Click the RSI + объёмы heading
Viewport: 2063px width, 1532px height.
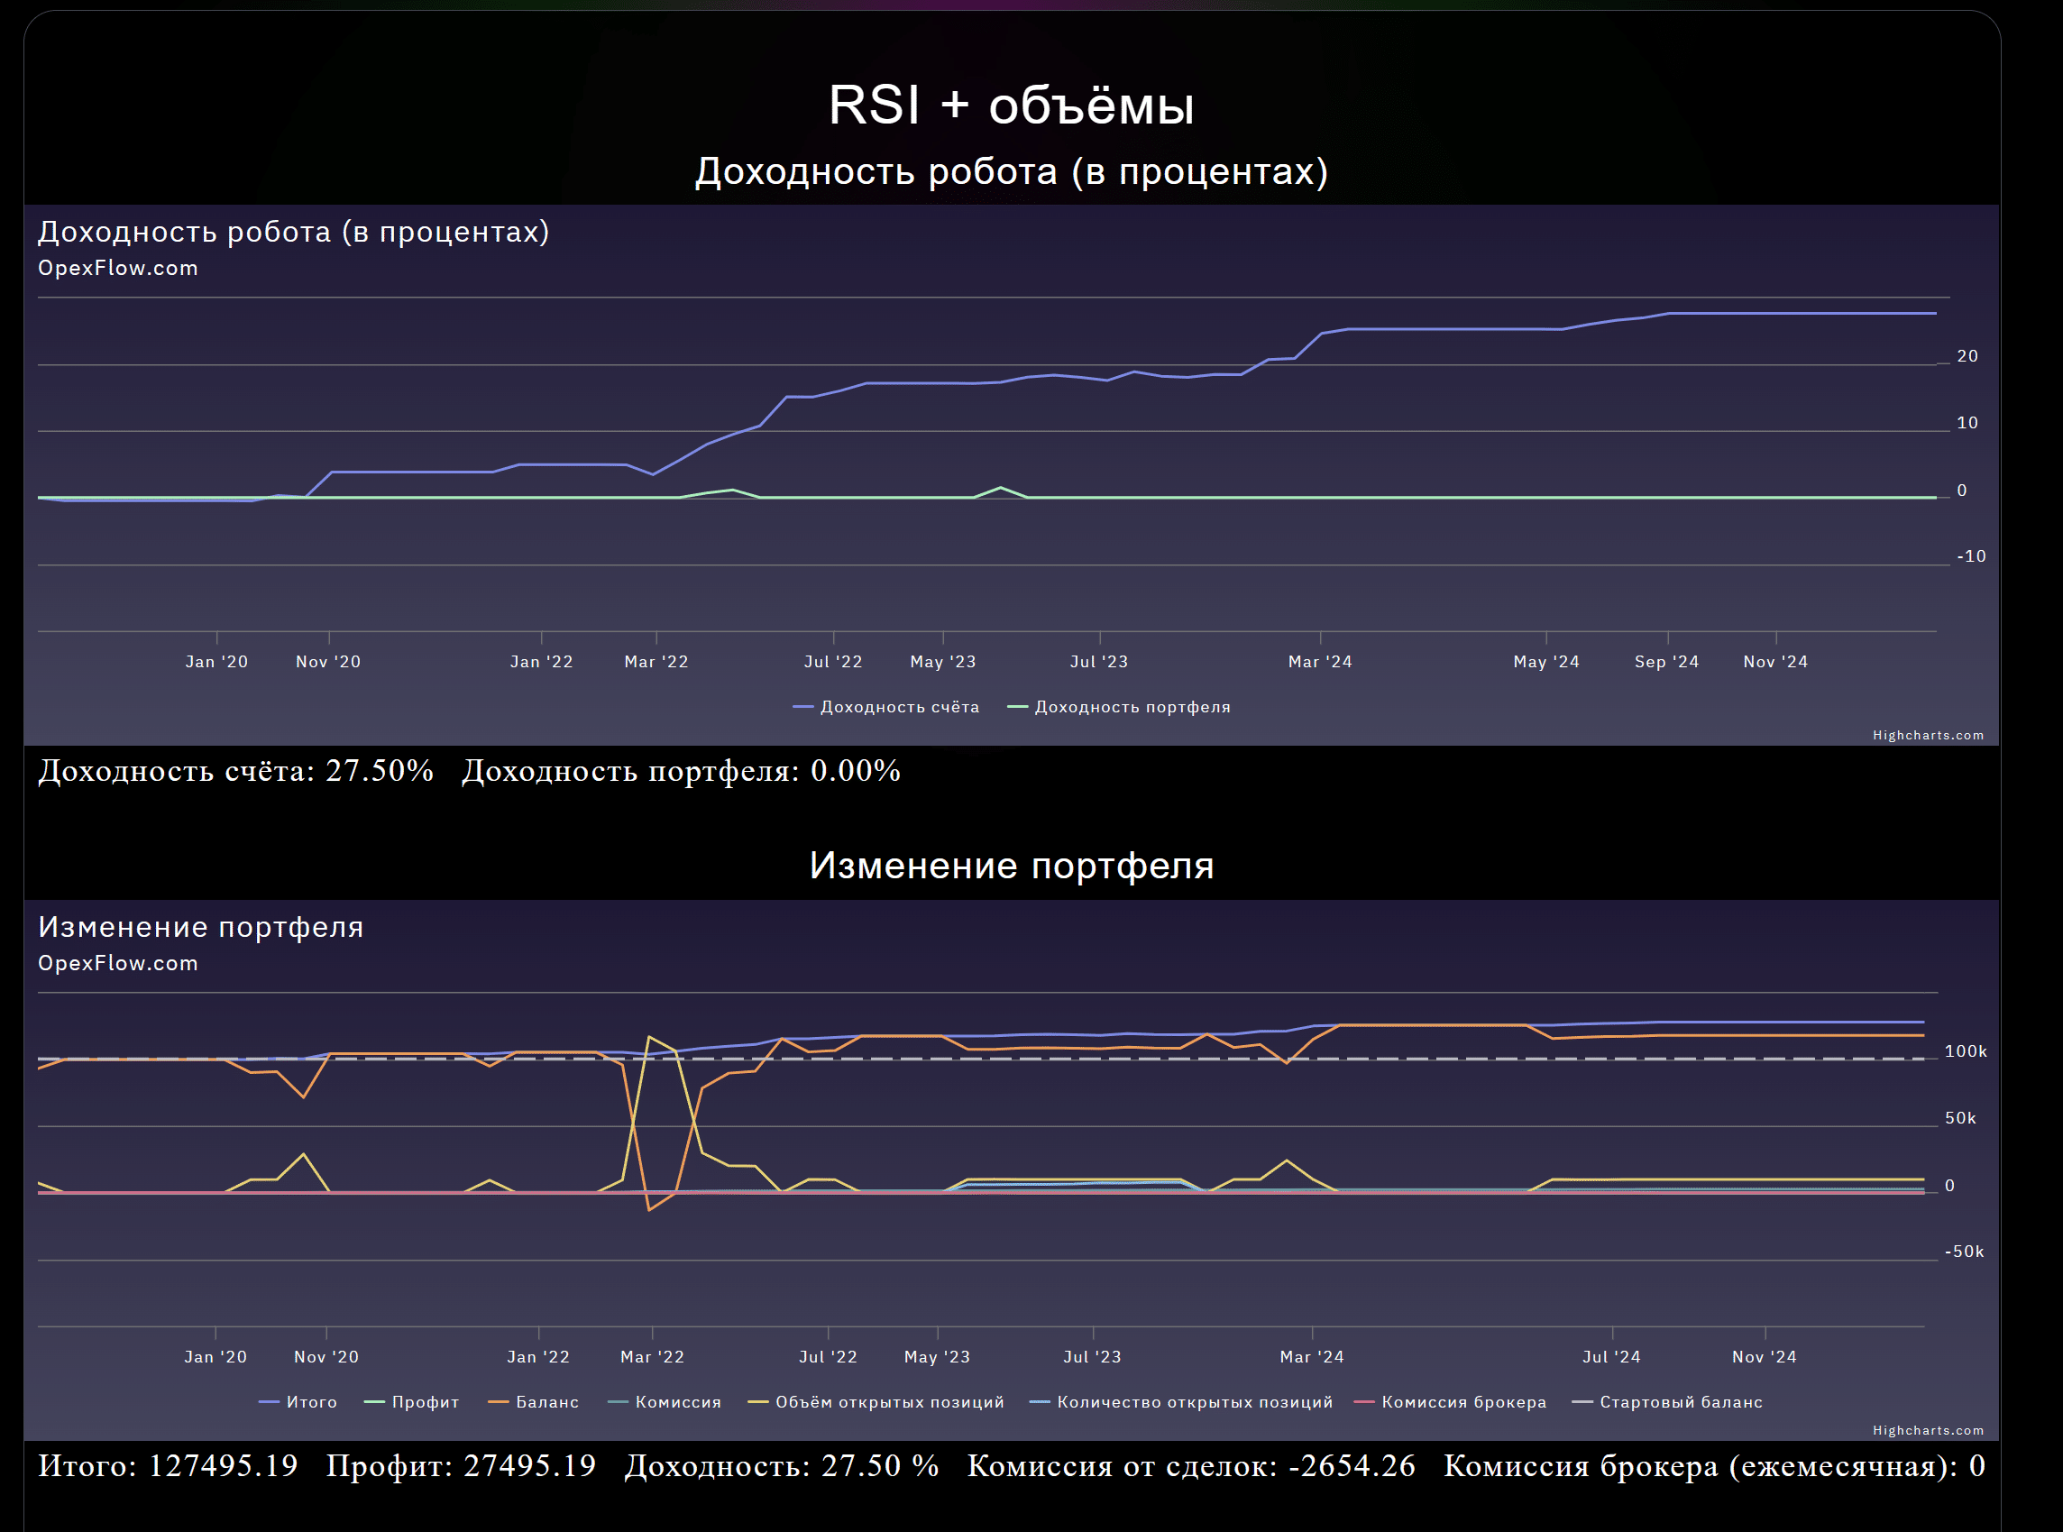pos(1012,105)
